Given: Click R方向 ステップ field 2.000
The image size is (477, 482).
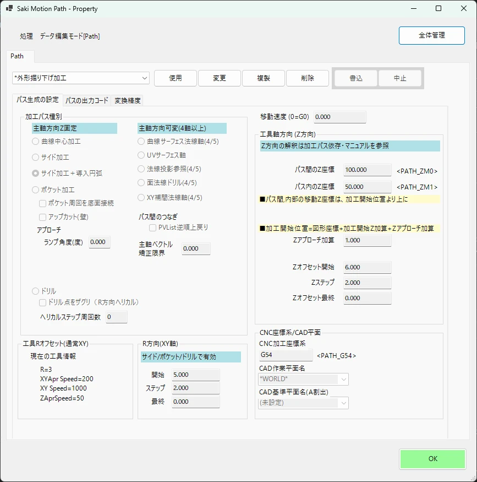Looking at the screenshot, I should click(196, 388).
